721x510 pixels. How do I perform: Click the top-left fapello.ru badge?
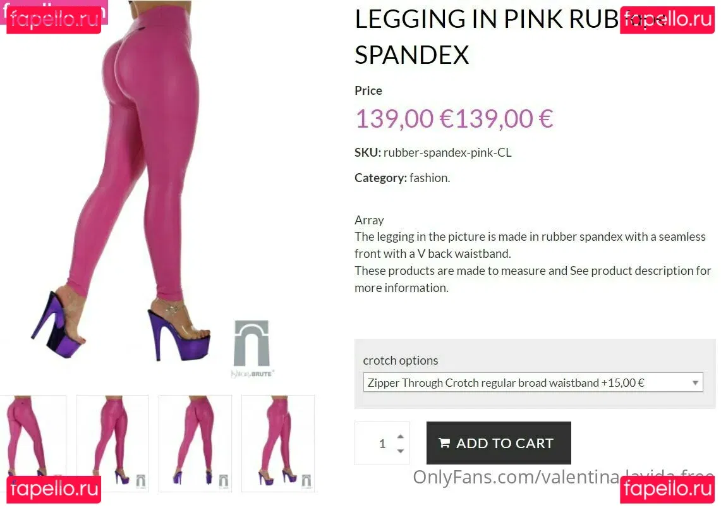(x=54, y=20)
